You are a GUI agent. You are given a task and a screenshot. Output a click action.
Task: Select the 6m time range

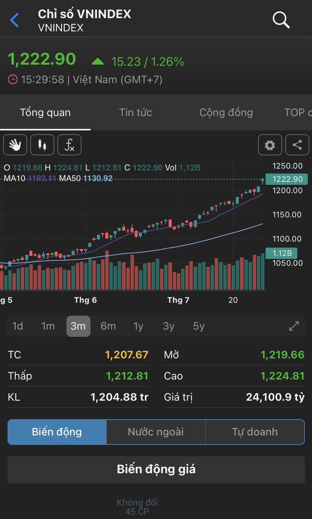(108, 326)
